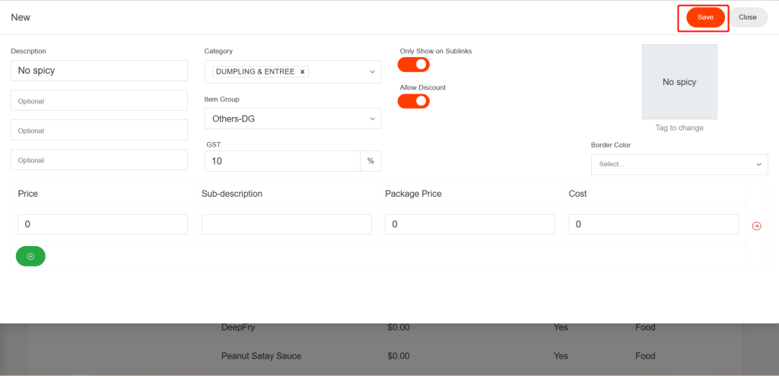Remove the DUMPLING & ENTREE category tag

tap(302, 72)
